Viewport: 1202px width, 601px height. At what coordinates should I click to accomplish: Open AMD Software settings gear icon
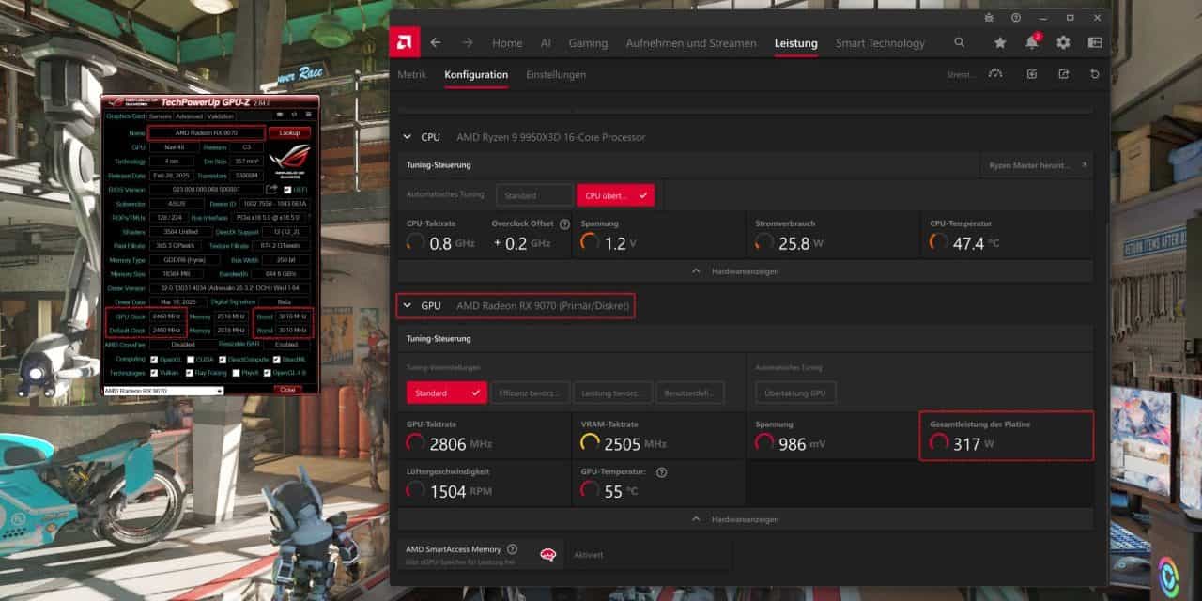[1063, 42]
